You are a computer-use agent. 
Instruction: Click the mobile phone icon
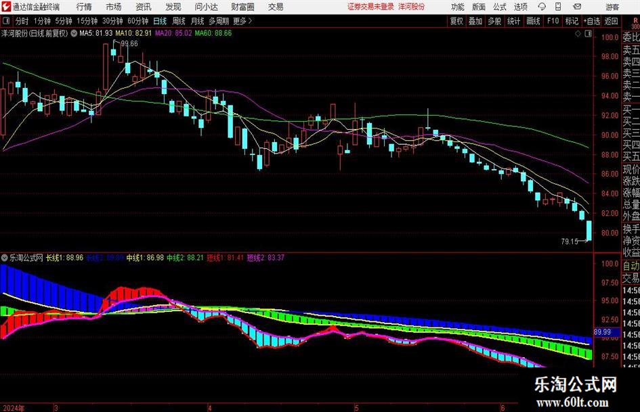click(558, 7)
